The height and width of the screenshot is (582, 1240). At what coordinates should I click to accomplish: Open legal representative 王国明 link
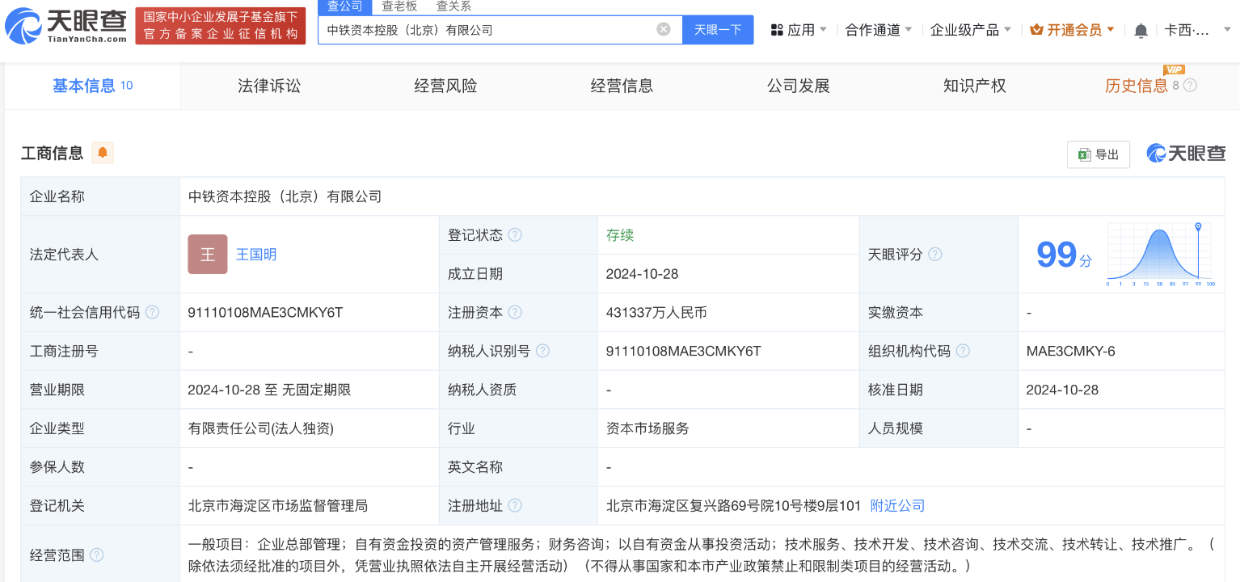(x=256, y=255)
